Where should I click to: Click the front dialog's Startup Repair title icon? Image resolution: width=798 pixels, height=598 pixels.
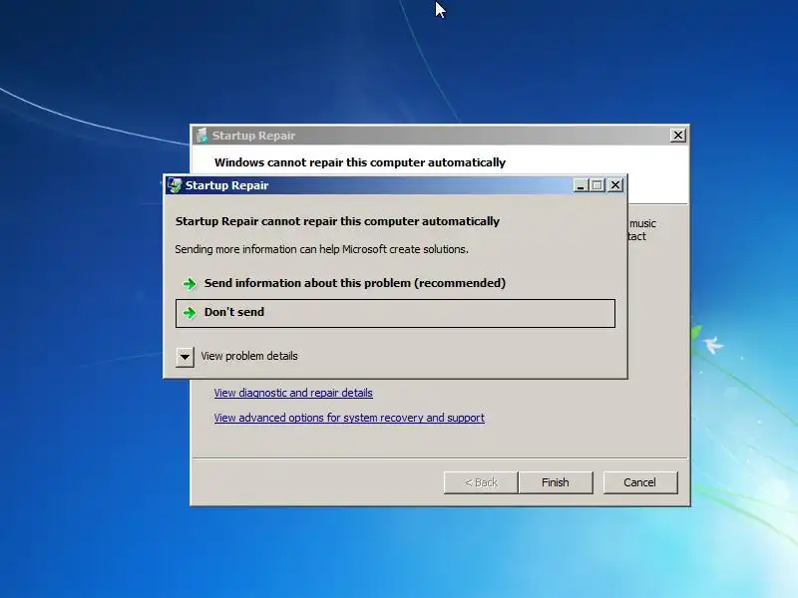coord(176,185)
